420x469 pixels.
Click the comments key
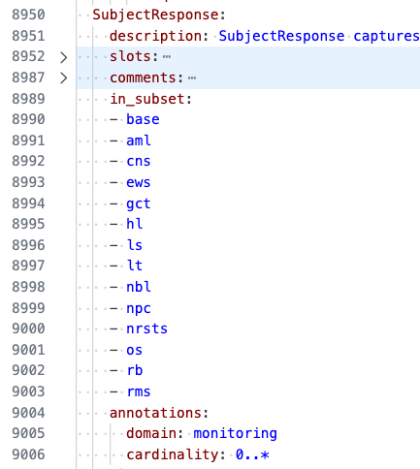[143, 78]
